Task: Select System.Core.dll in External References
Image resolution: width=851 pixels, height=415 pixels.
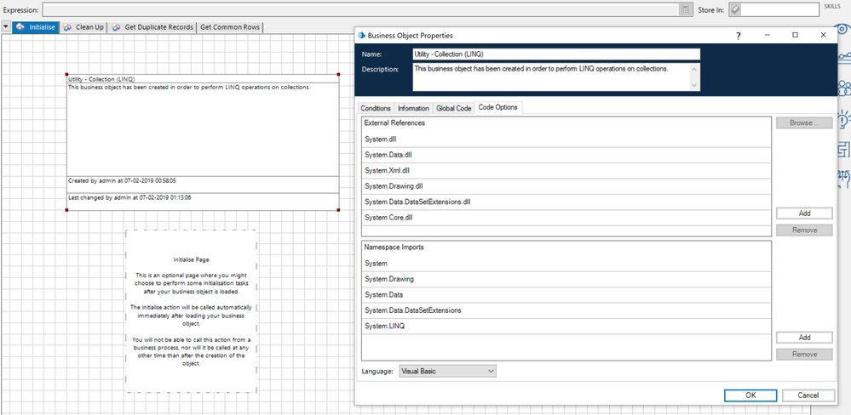Action: click(x=388, y=218)
